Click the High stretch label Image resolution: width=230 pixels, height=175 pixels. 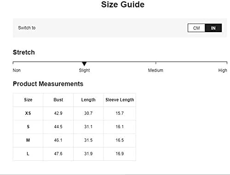(x=223, y=70)
